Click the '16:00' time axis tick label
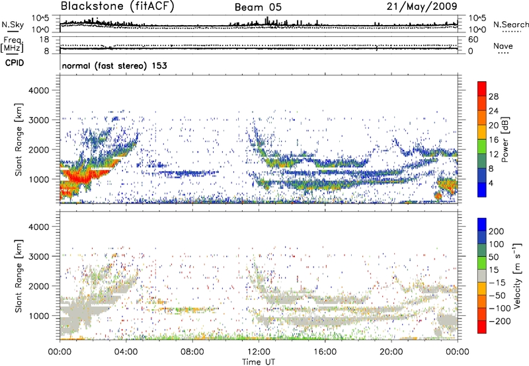The height and width of the screenshot is (366, 529). [x=325, y=352]
